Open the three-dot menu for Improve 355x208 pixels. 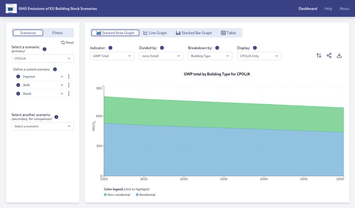(69, 77)
